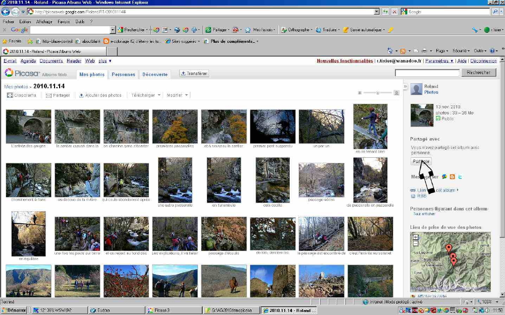Switch to the Découverte tab
Image resolution: width=505 pixels, height=315 pixels.
[x=155, y=74]
